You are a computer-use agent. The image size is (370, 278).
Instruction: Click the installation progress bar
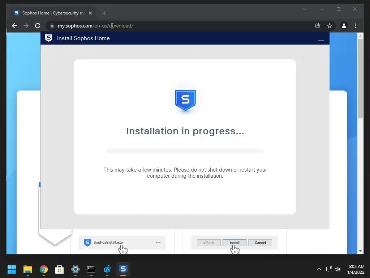coord(185,151)
